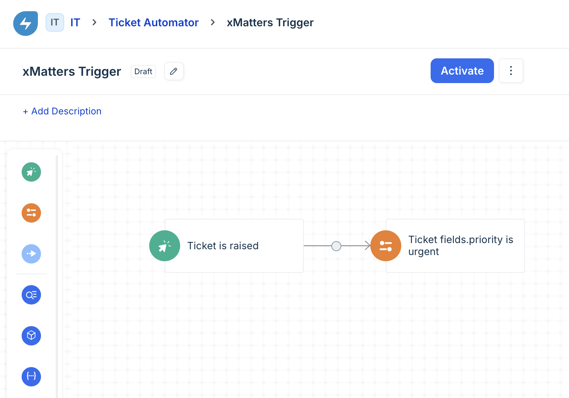Select the green event trigger icon in sidebar
The width and height of the screenshot is (569, 398).
31,172
